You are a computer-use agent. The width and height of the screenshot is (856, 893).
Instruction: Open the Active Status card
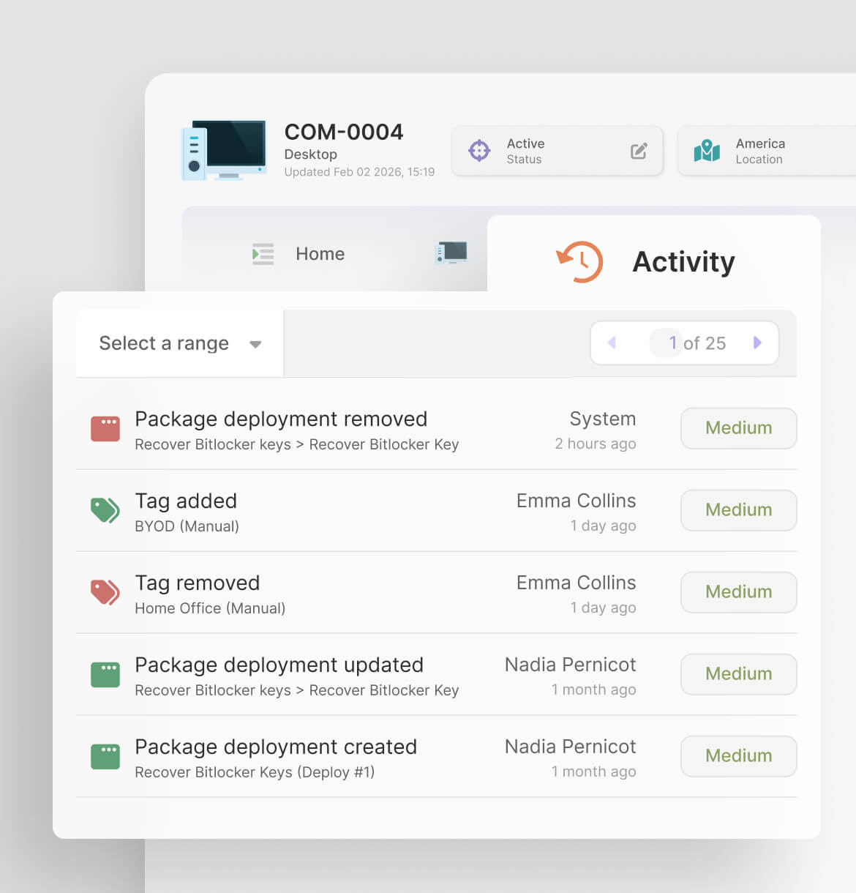[557, 151]
